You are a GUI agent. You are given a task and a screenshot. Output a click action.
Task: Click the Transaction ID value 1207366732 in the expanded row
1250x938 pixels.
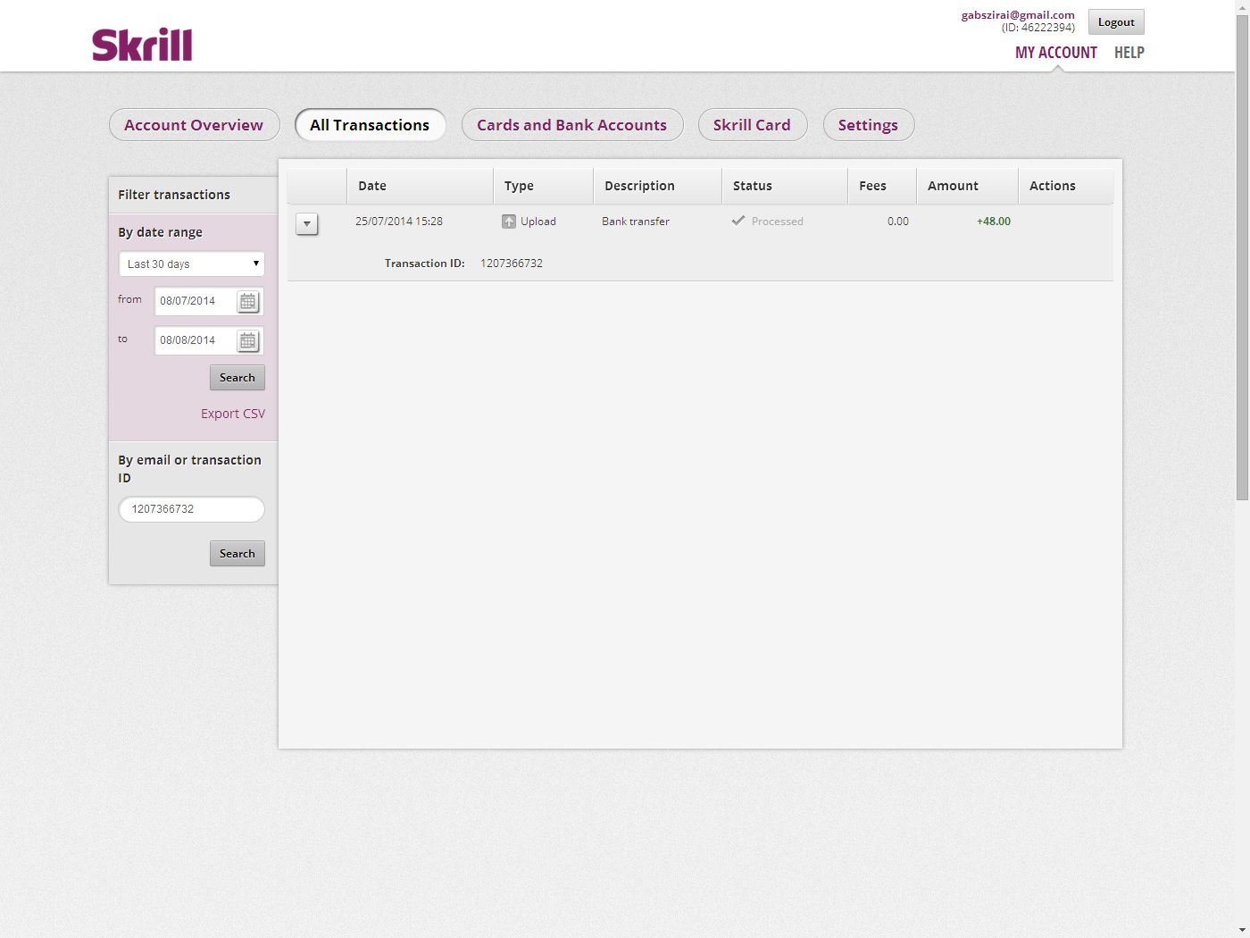click(x=512, y=264)
